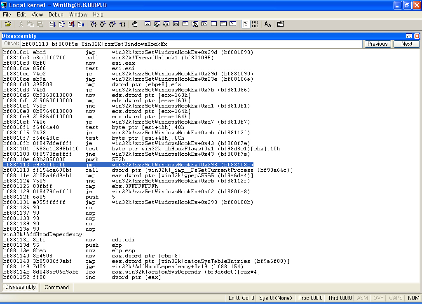Viewport: 422px width, 304px height.
Task: Select line bf881101 test abHookFlags
Action: pos(141,149)
